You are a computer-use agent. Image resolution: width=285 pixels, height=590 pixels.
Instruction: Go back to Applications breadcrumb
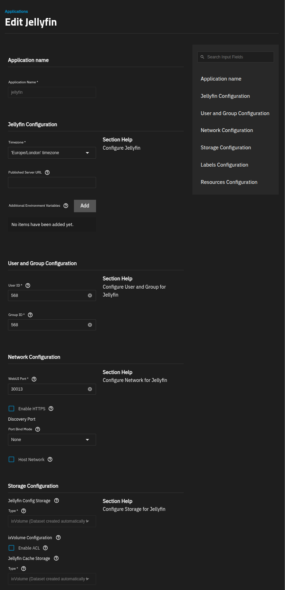16,11
